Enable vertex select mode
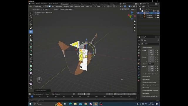Image resolution: width=188 pixels, height=106 pixels. click(46, 6)
